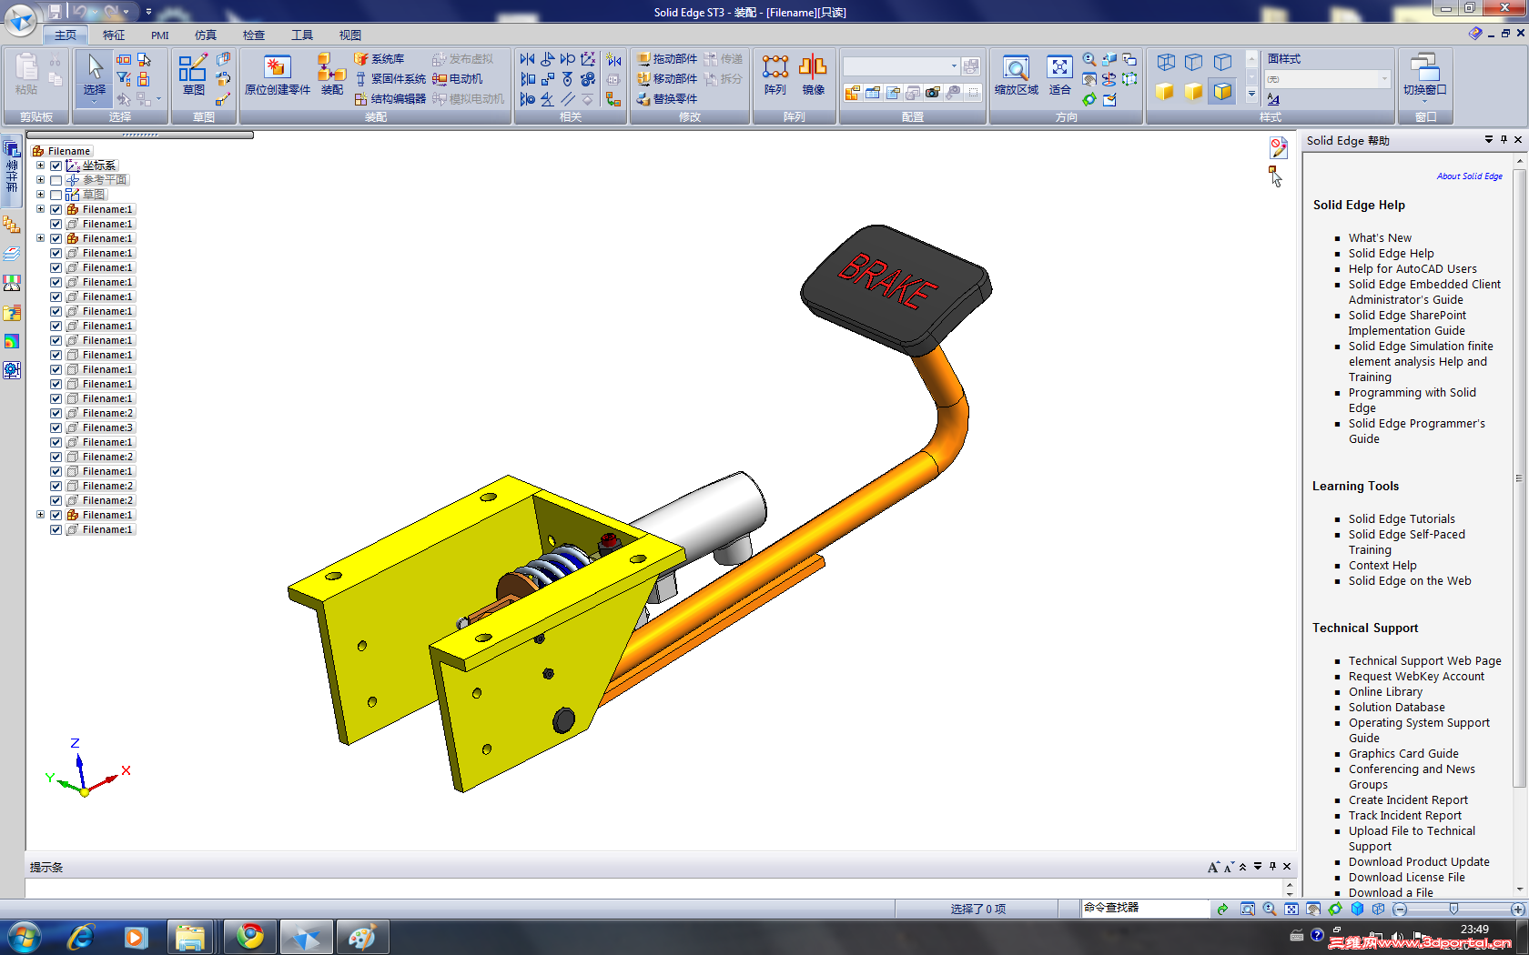Click the 电动机 motor tool

click(458, 79)
